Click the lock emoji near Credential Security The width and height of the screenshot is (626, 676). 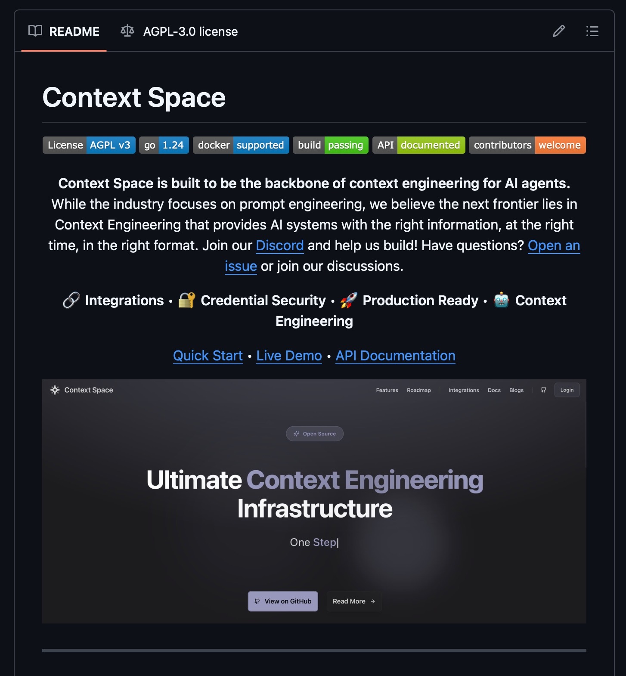pos(187,300)
